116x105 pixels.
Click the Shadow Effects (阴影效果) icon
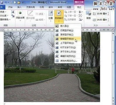coord(20,13)
